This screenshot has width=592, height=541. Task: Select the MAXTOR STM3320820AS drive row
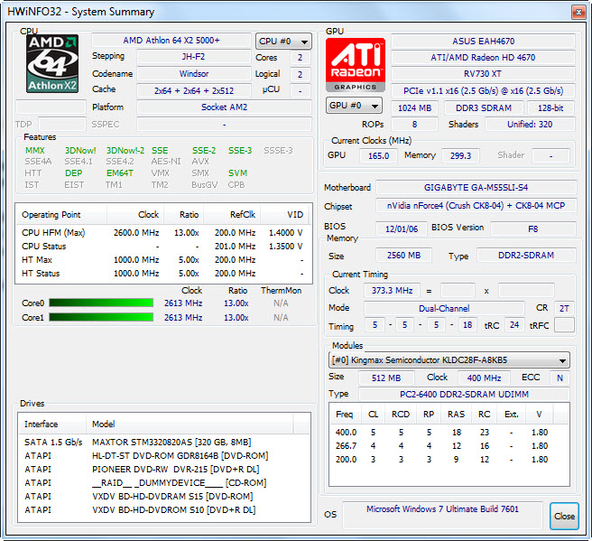pyautogui.click(x=164, y=442)
